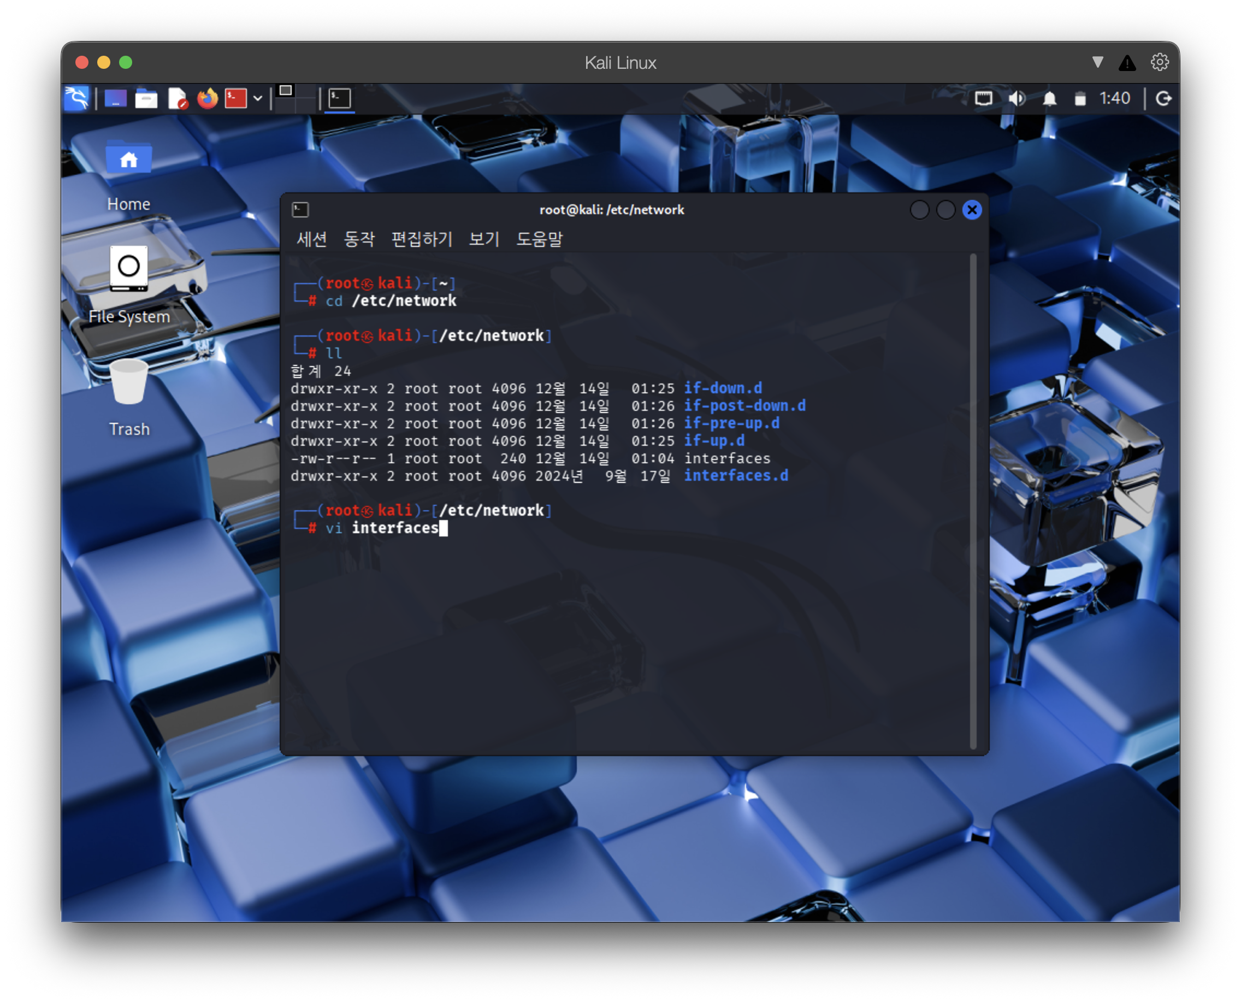Open the 세션 menu
1241x1003 pixels.
pos(312,239)
